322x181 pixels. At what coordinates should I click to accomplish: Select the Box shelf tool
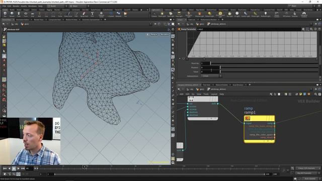(5, 15)
